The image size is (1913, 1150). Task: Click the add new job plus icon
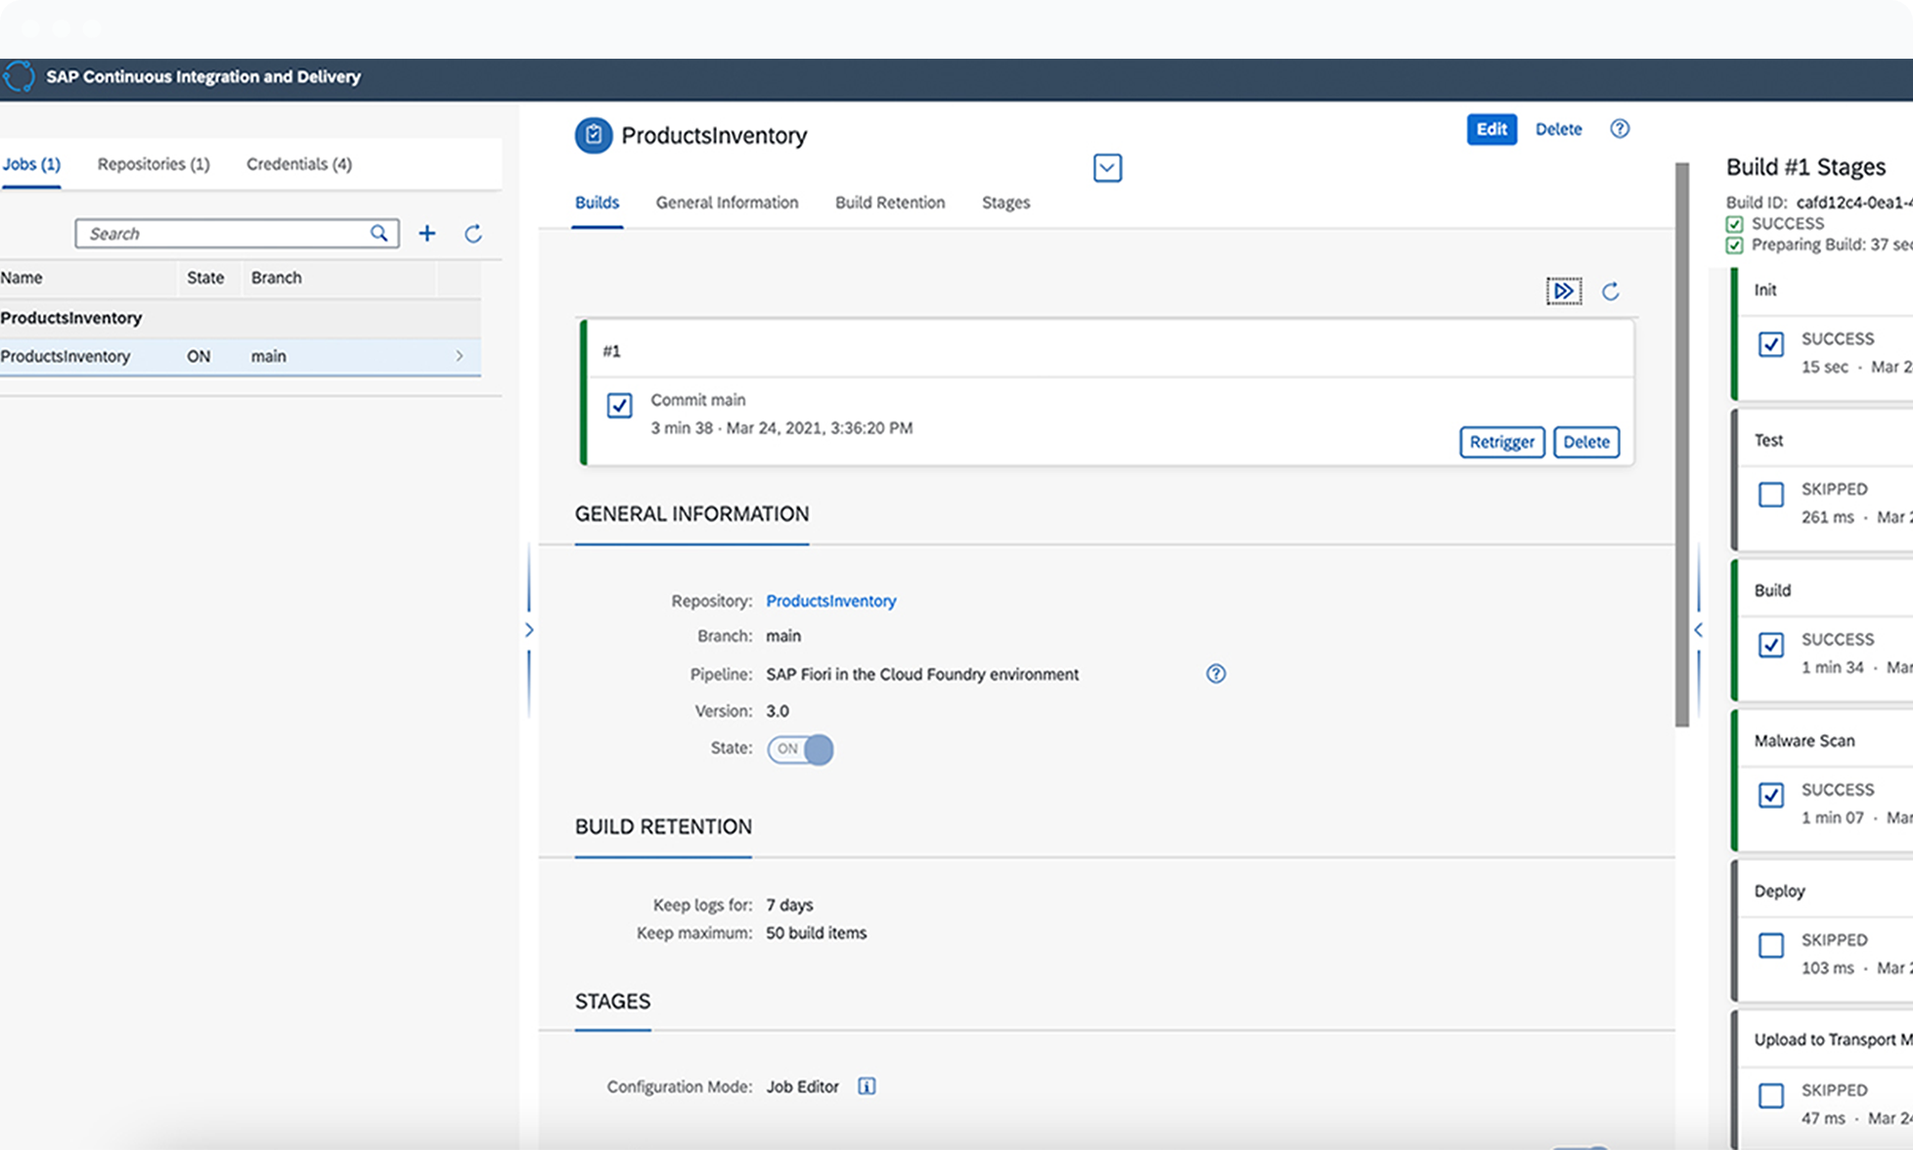[x=426, y=234]
